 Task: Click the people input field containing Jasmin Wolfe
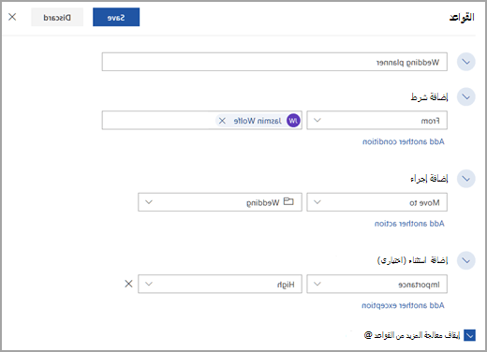point(201,120)
